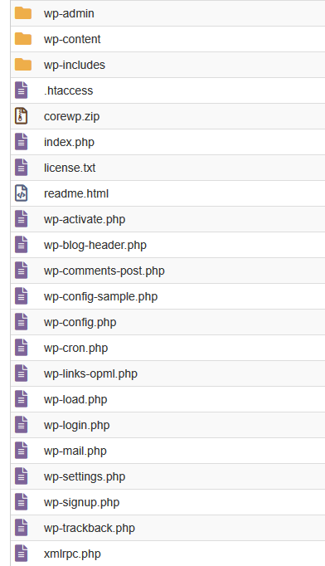Click the corewp.zip archive icon
The image size is (325, 566).
pos(22,116)
